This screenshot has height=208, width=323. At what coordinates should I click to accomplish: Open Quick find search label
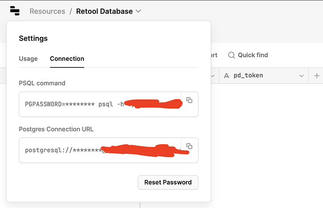253,55
